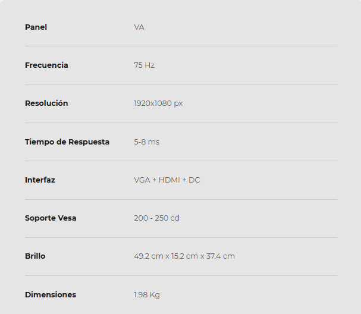This screenshot has width=361, height=314.
Task: Select the 1.98 Kg value
Action: tap(146, 294)
